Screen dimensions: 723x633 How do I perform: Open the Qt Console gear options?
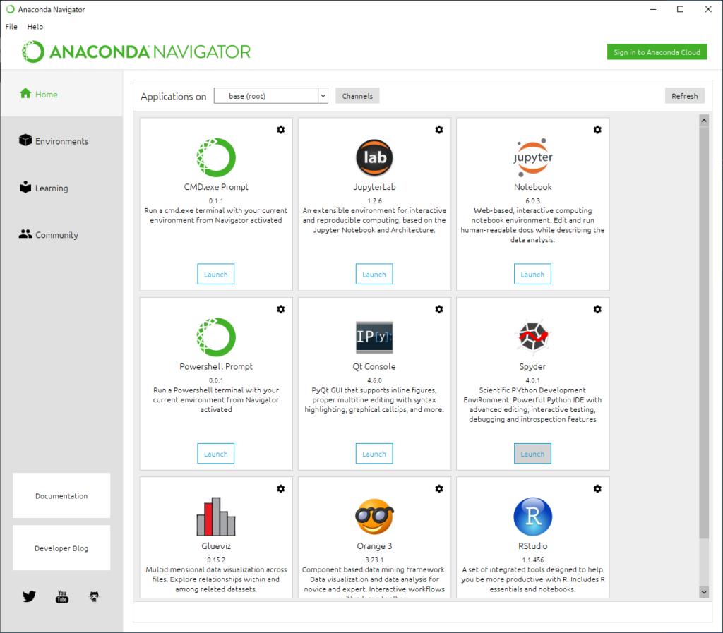439,309
